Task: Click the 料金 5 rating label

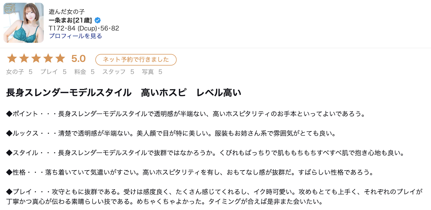Action: click(84, 72)
